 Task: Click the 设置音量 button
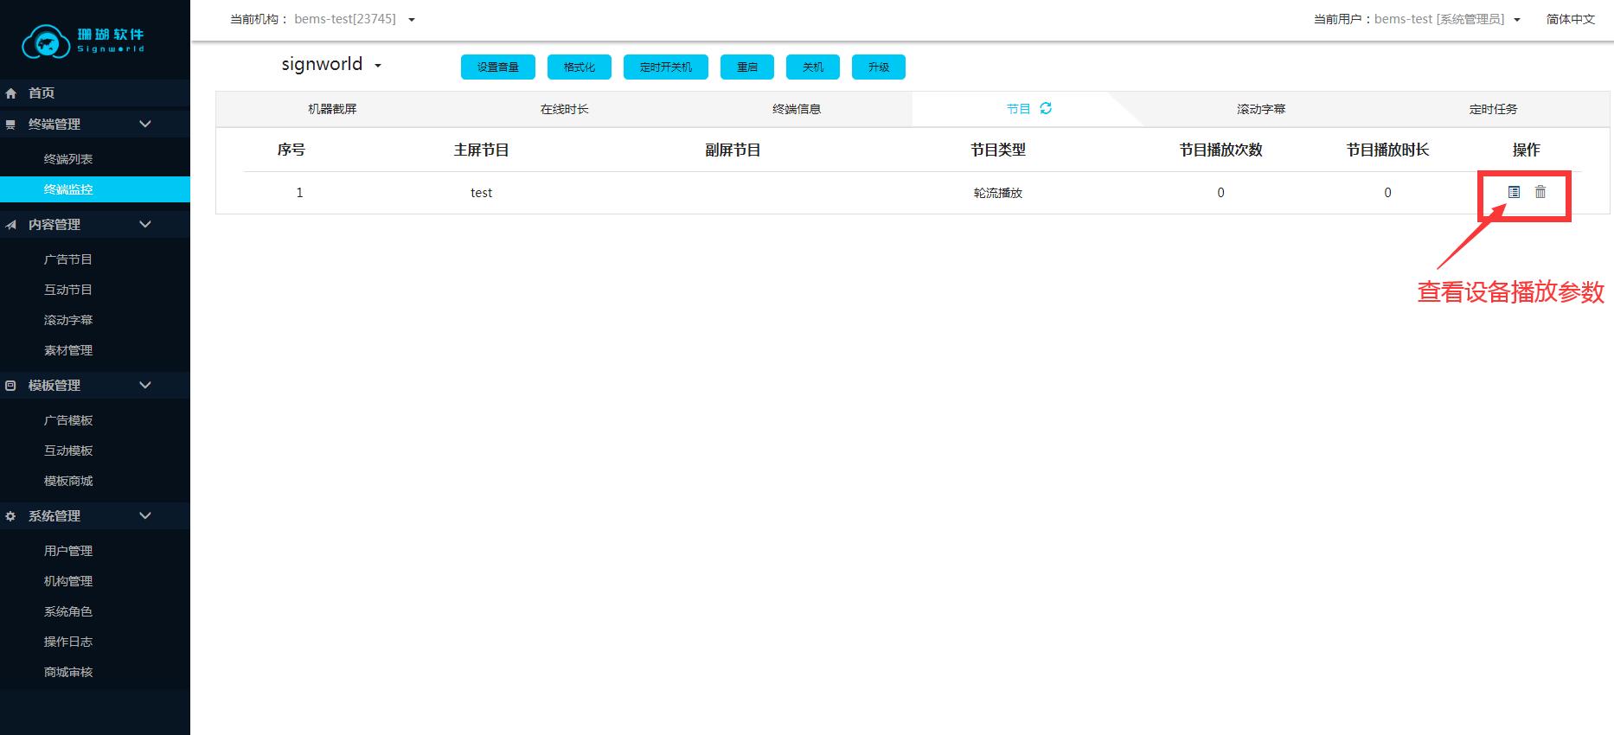(498, 67)
